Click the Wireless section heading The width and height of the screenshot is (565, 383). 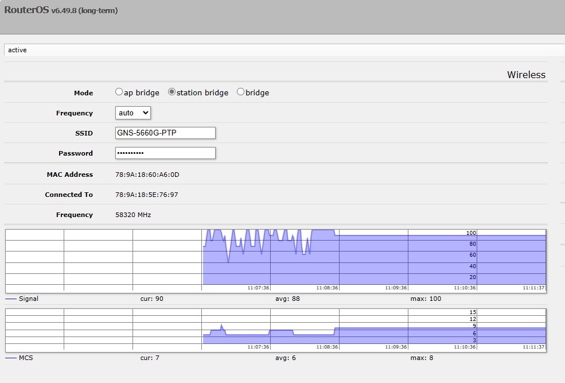click(x=526, y=75)
